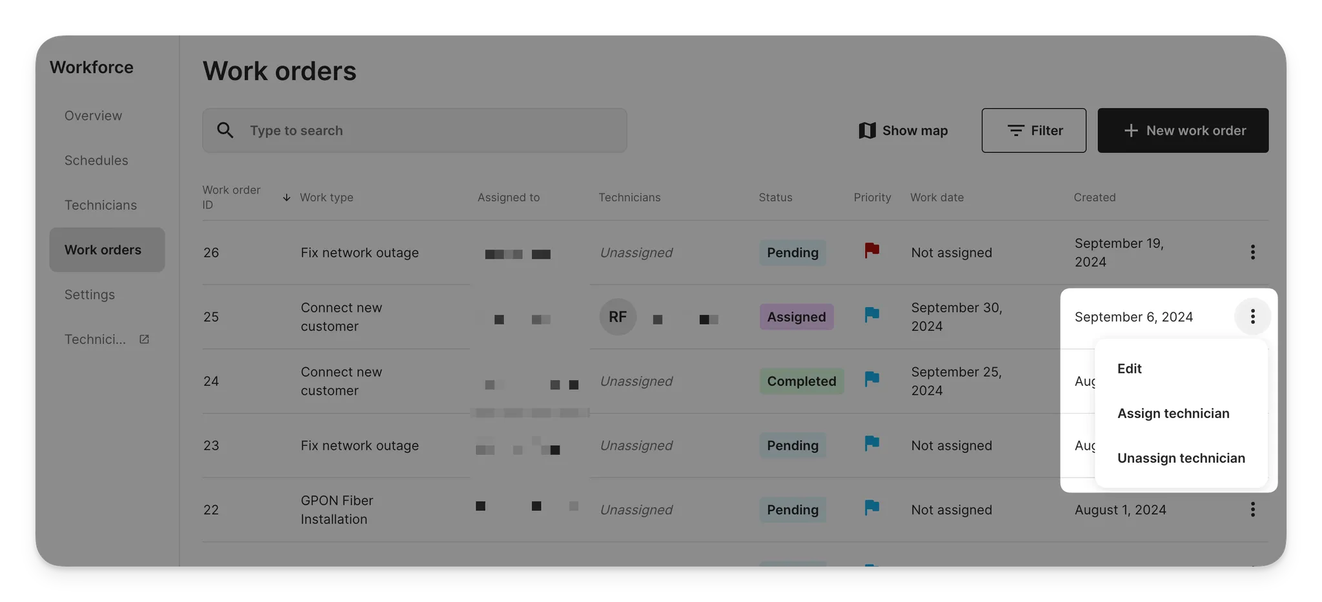
Task: Open Settings in the sidebar
Action: pyautogui.click(x=90, y=294)
